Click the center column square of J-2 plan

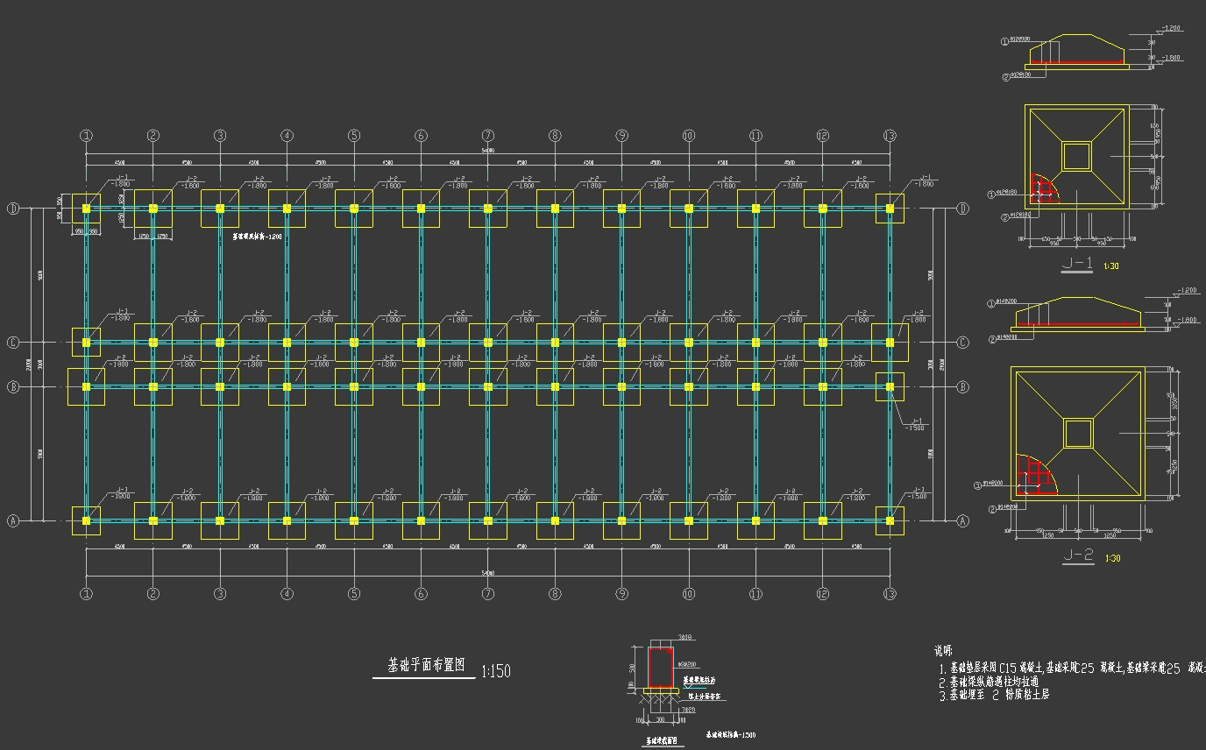tap(1077, 433)
